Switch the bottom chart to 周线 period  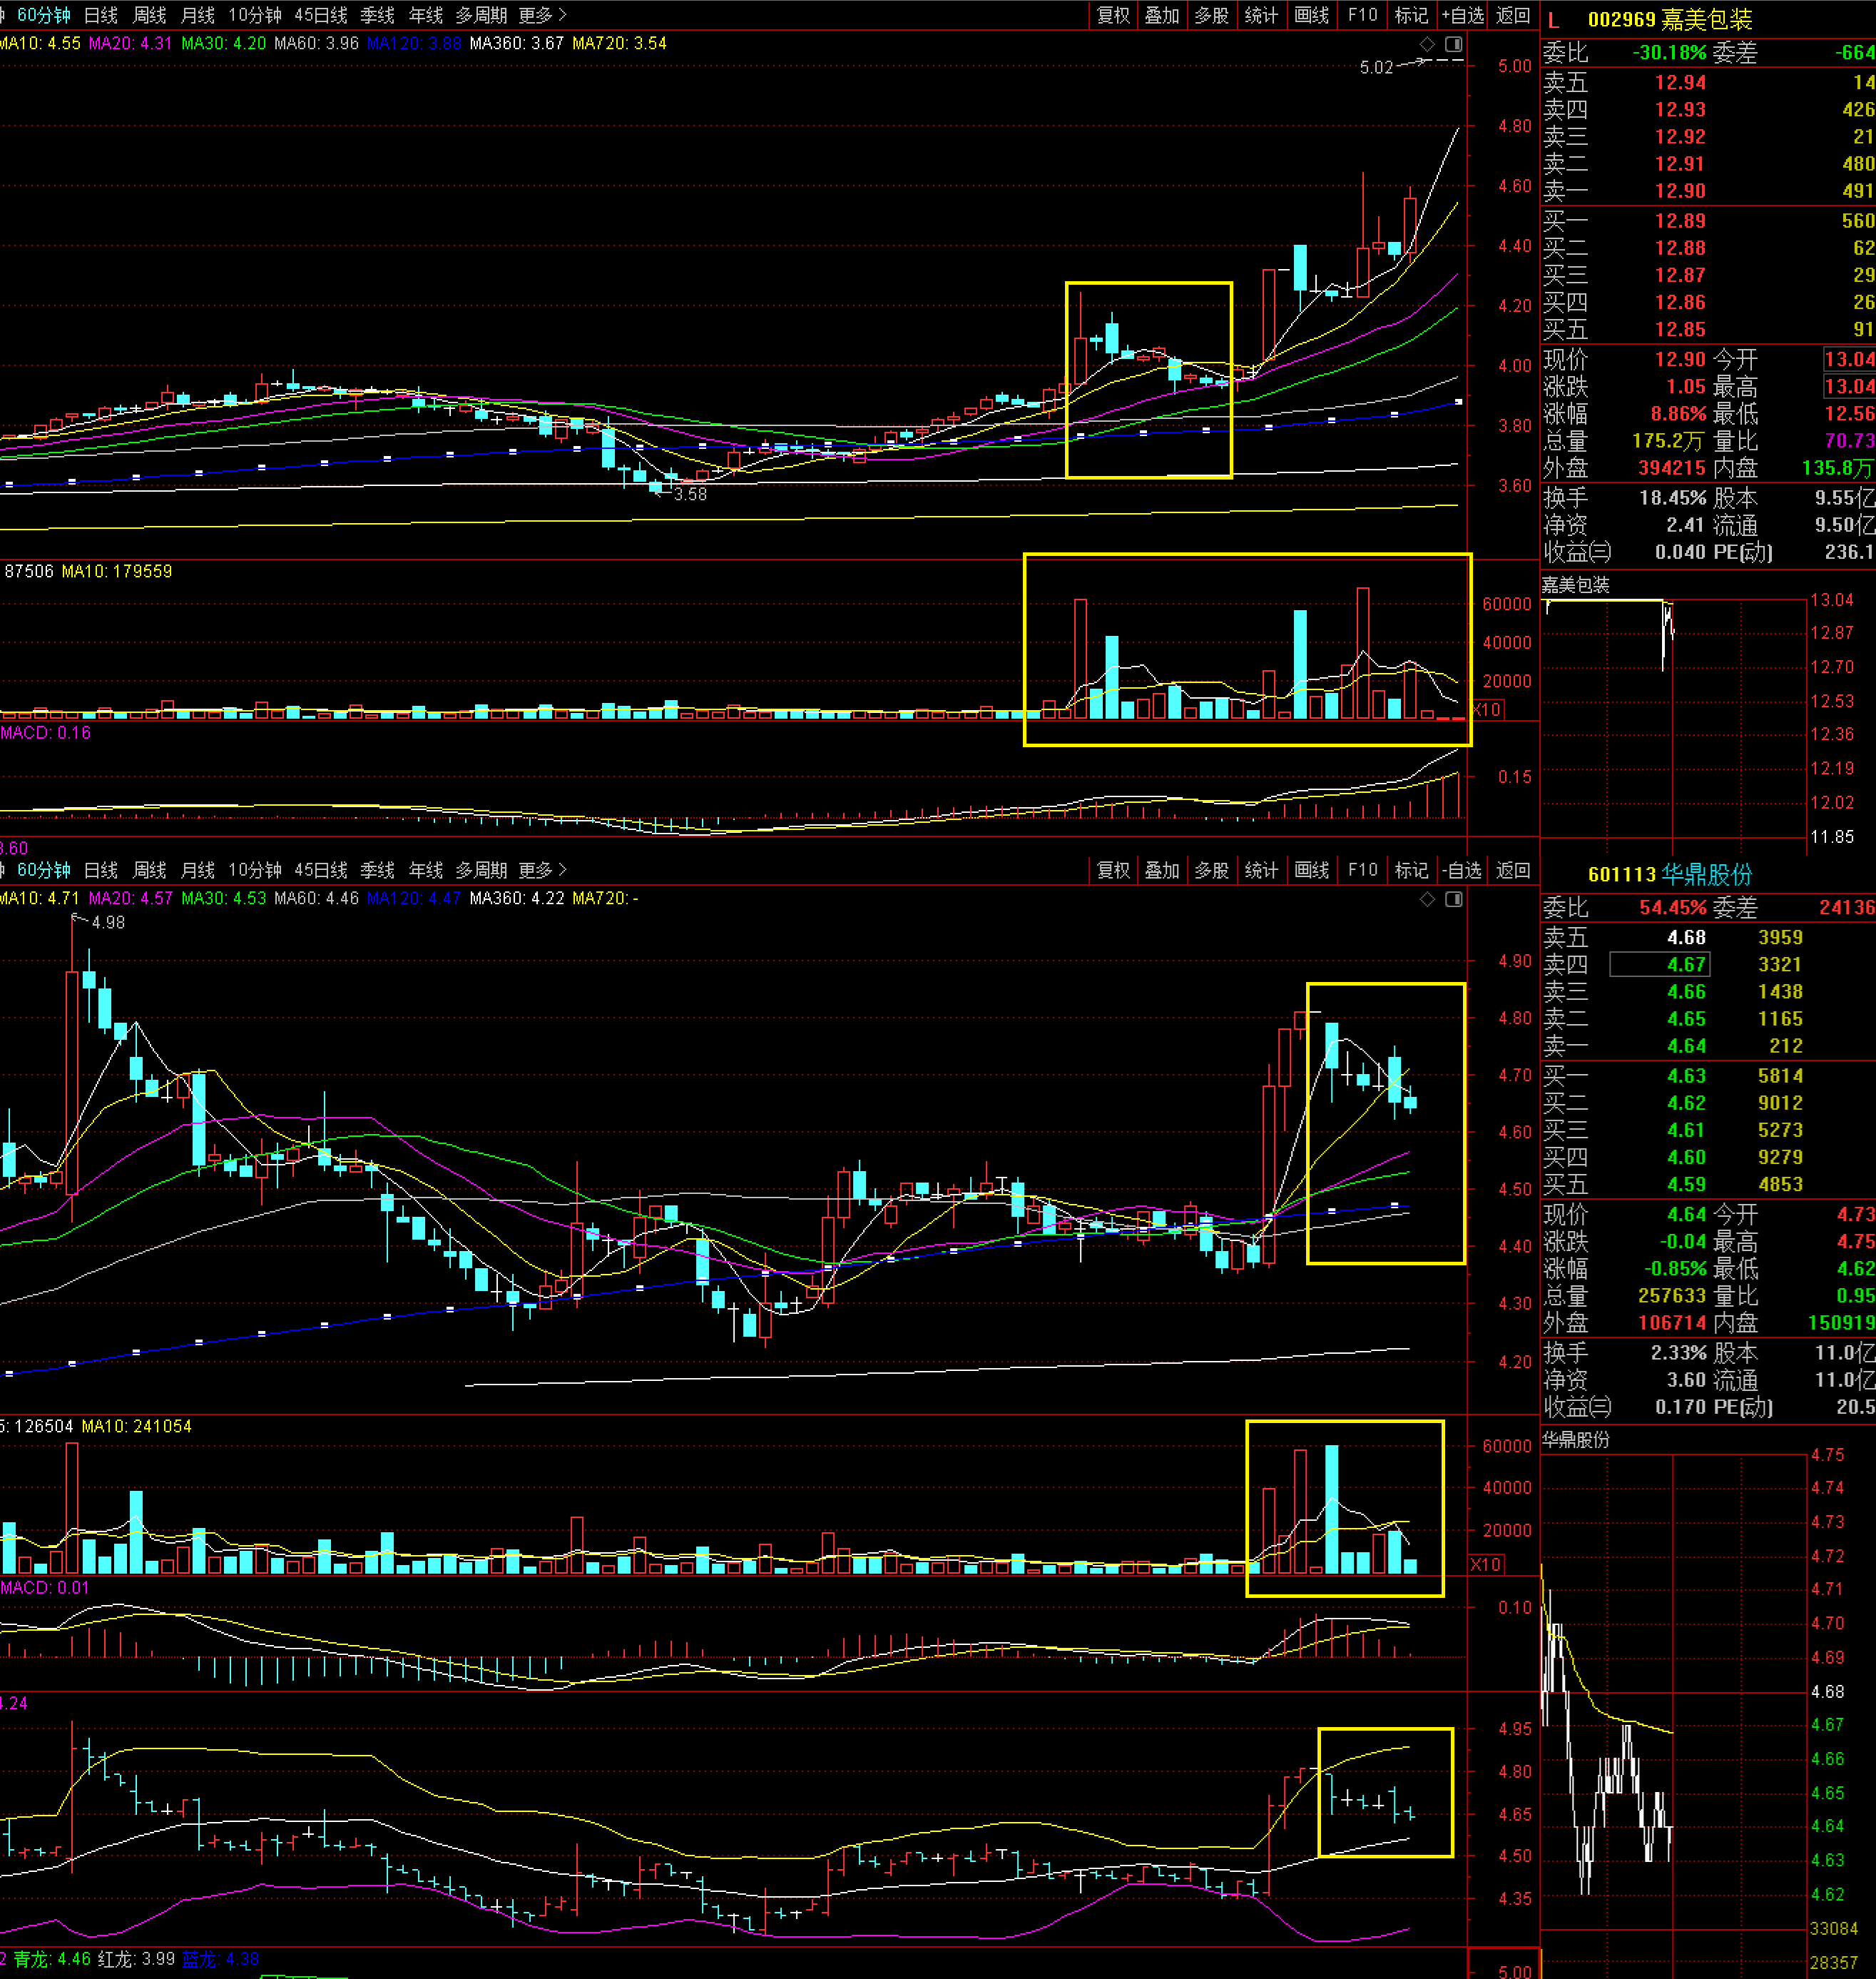(x=150, y=869)
